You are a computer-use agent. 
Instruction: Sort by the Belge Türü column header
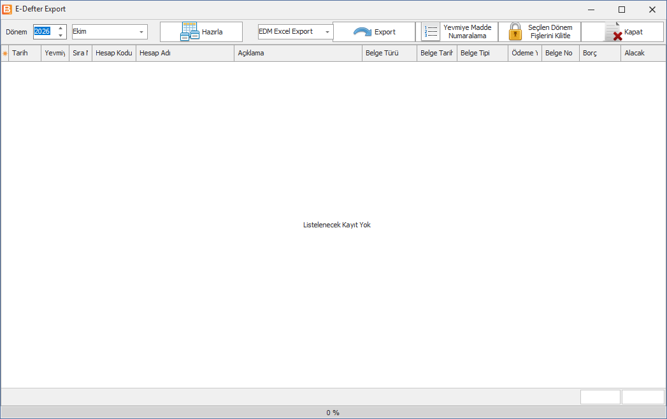tap(390, 53)
